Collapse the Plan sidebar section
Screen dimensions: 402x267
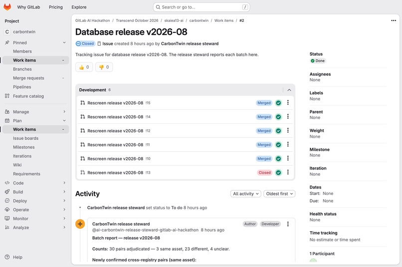pyautogui.click(x=64, y=121)
